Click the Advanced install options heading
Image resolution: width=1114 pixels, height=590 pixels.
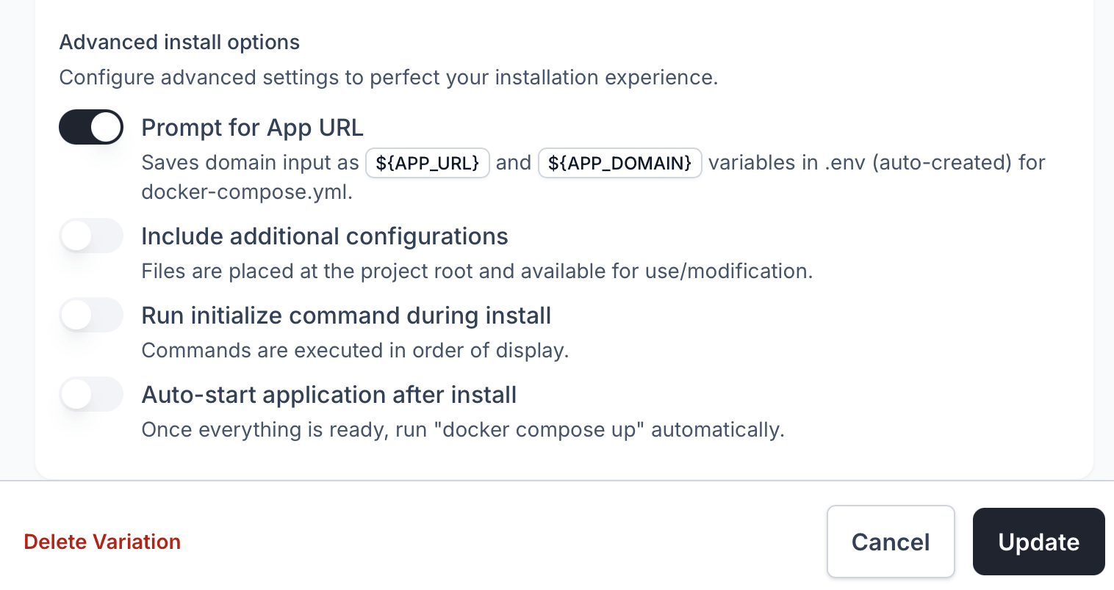click(179, 42)
